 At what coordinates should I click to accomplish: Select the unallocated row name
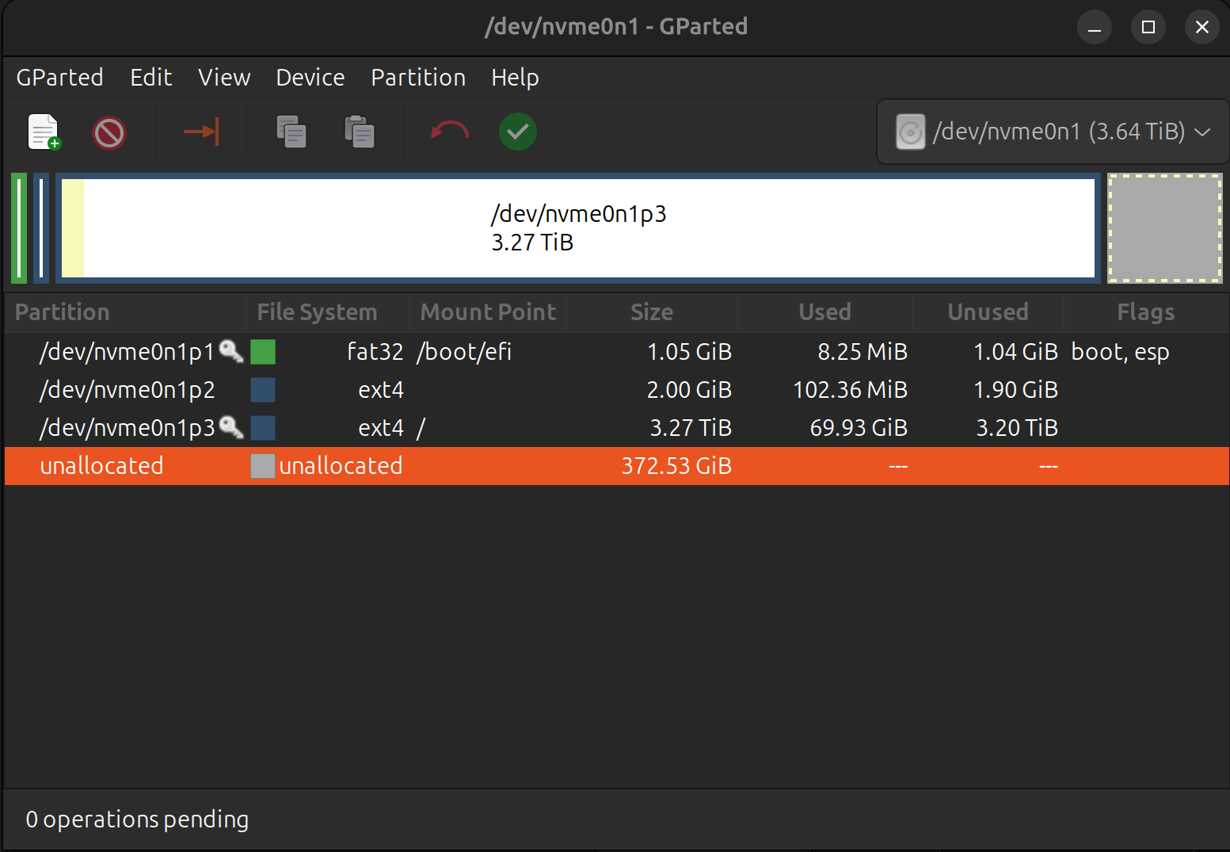click(101, 466)
